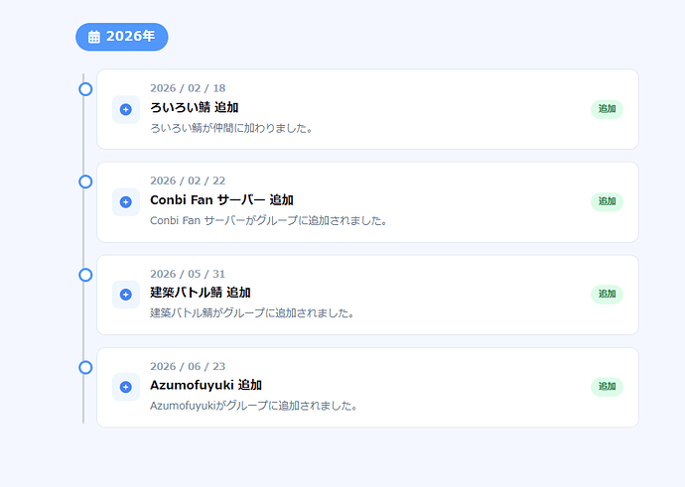Click the plus icon on 建築バトル鯖 追加 card
Viewport: 685px width, 487px height.
click(126, 295)
